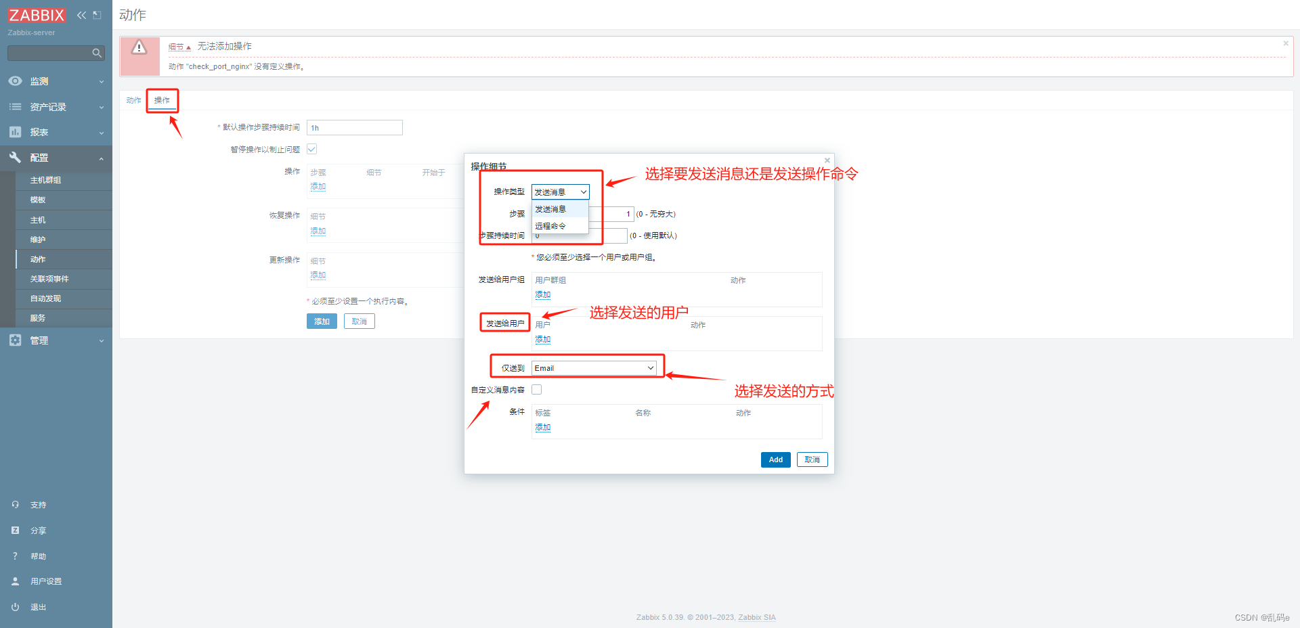
Task: Open 自动发现 in sidebar
Action: tap(64, 298)
